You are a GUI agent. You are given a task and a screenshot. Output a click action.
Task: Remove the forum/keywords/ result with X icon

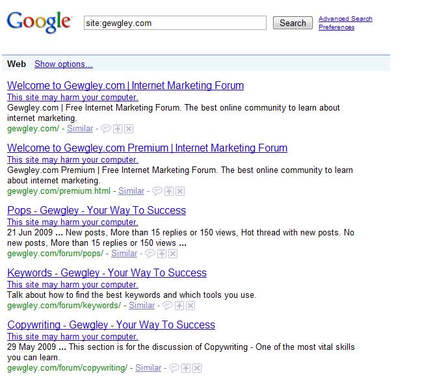point(190,306)
